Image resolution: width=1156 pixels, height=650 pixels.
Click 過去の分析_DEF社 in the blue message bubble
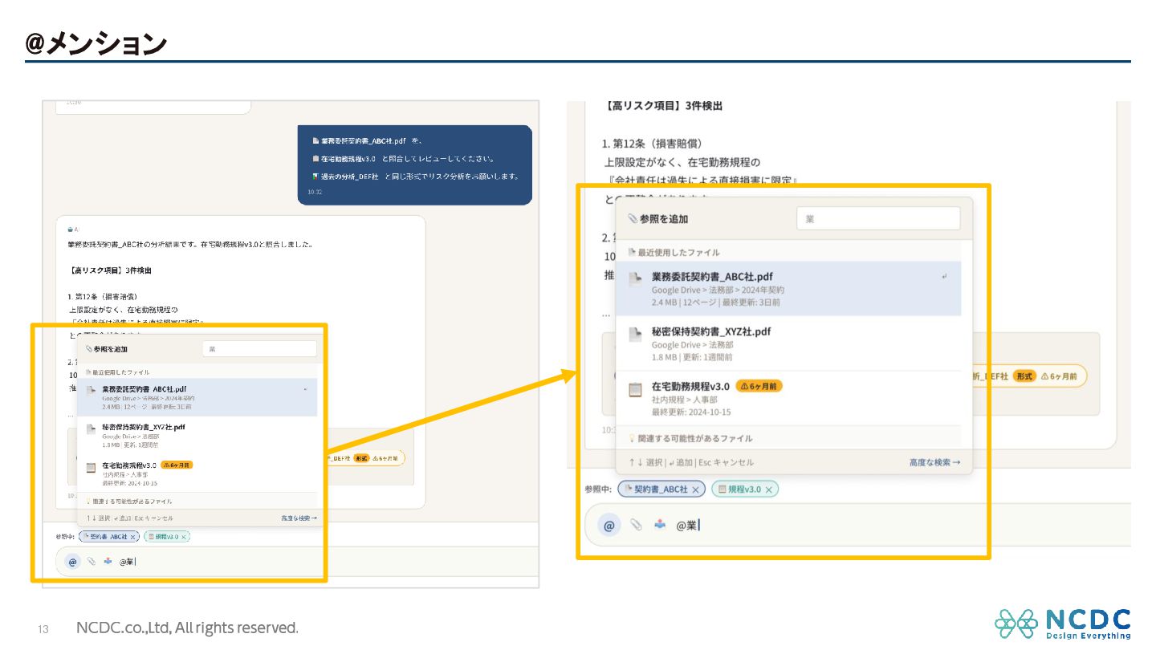coord(350,176)
